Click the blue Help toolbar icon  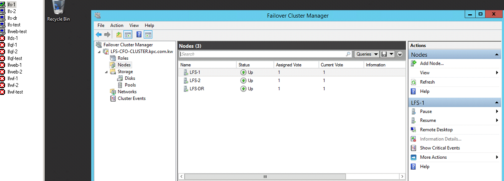click(x=139, y=34)
